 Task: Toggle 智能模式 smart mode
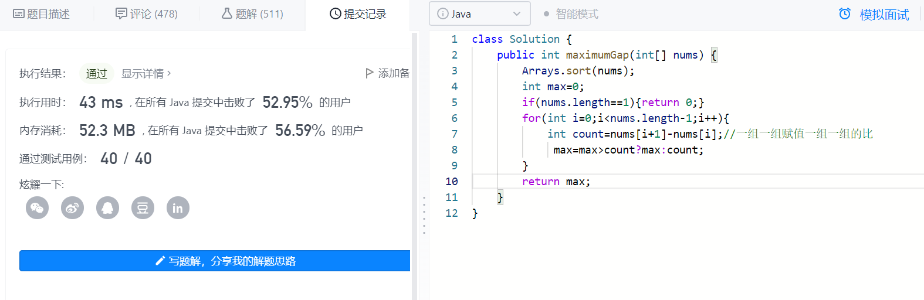click(571, 13)
